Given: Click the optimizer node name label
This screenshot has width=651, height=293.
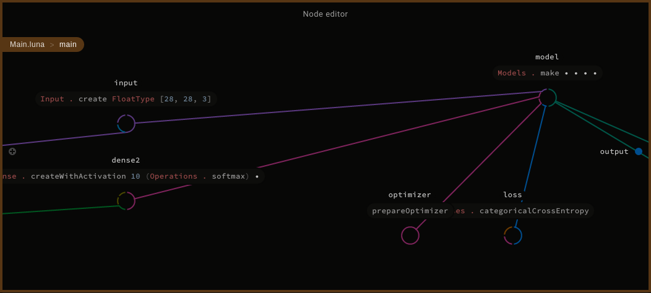Looking at the screenshot, I should tap(410, 195).
